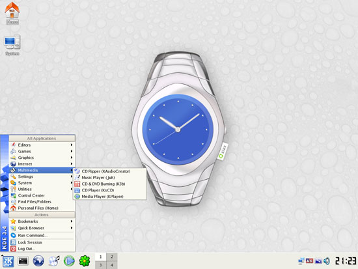The width and height of the screenshot is (358, 269).
Task: Click the JuK music note icon
Action: [x=77, y=177]
